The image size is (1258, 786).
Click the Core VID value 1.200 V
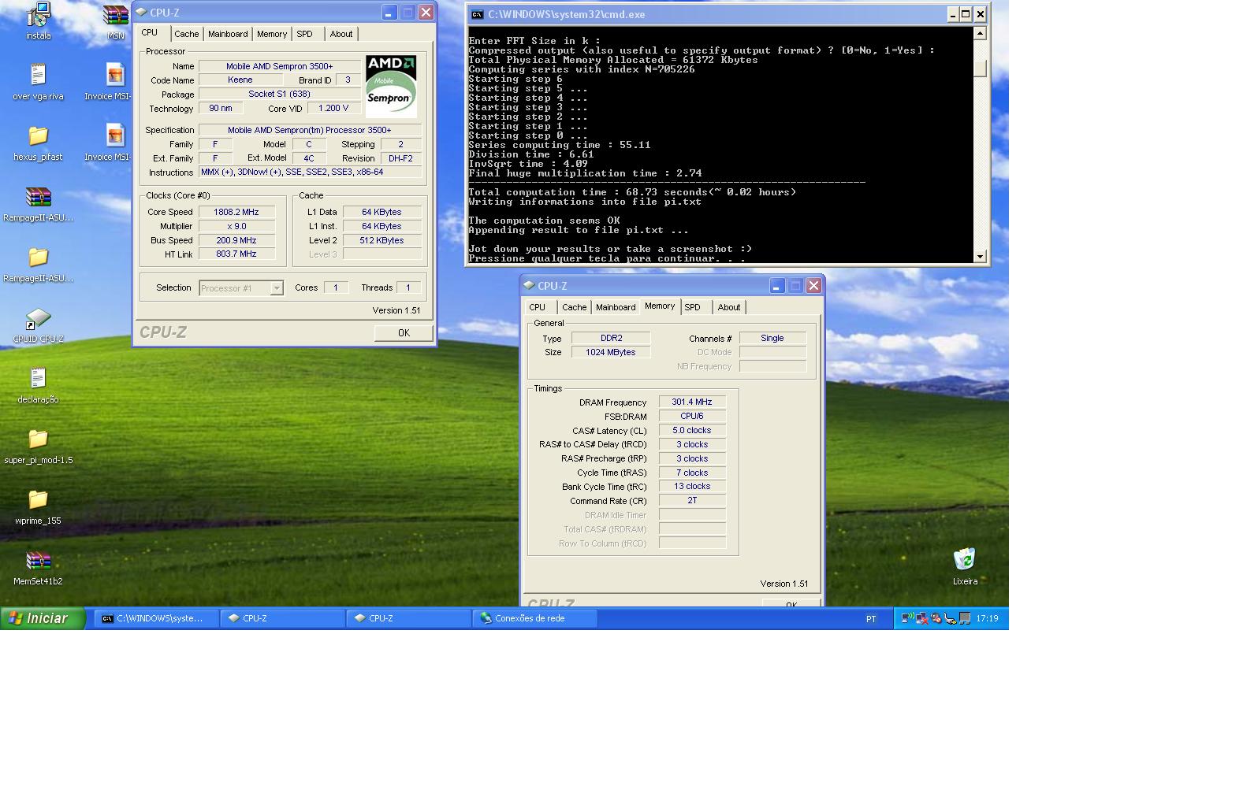(x=333, y=108)
